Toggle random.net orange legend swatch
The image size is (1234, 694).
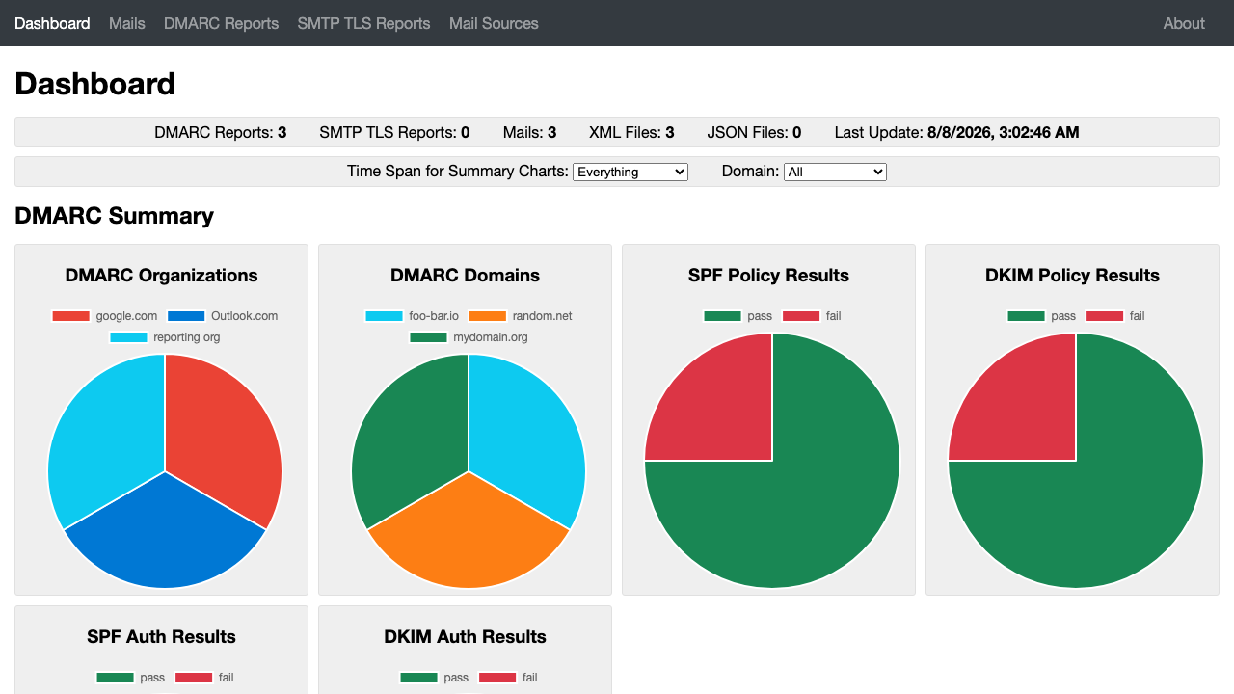[x=487, y=316]
